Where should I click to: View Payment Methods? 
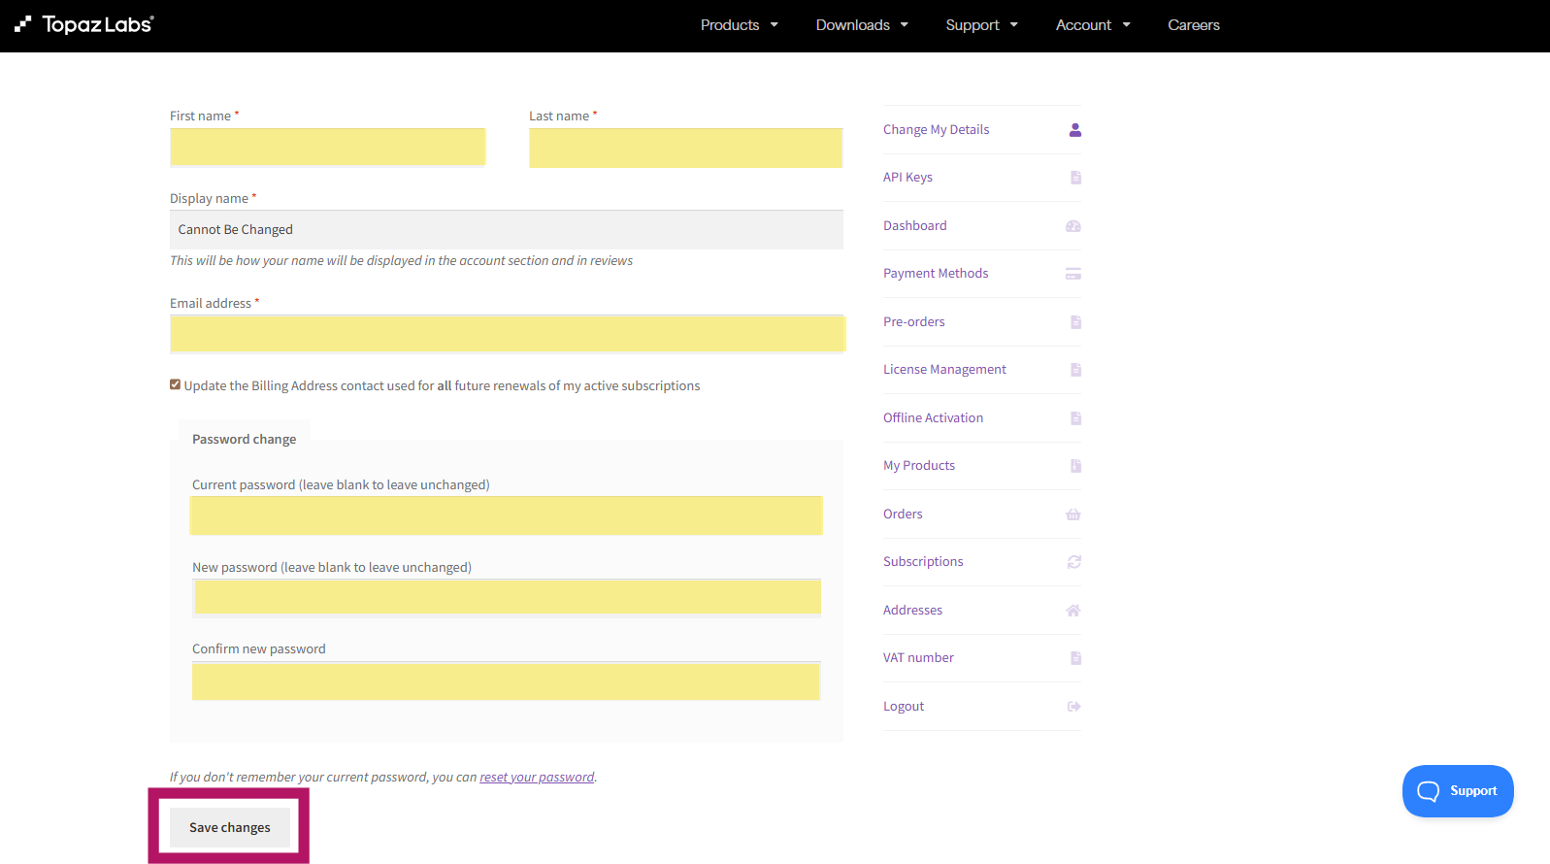click(936, 274)
